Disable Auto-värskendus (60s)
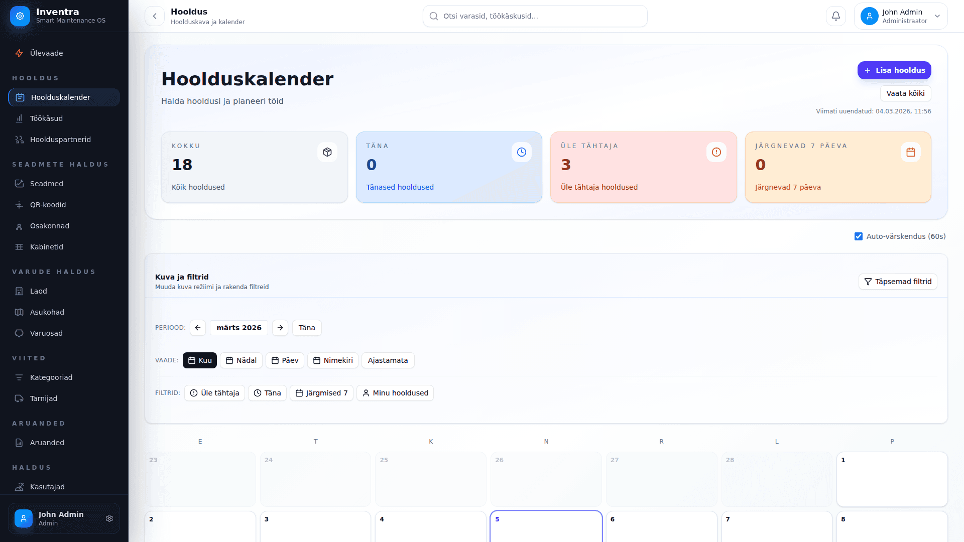 859,236
